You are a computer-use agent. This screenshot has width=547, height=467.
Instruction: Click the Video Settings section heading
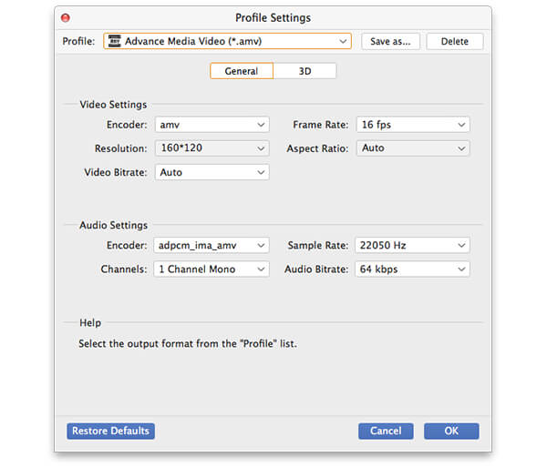(113, 105)
